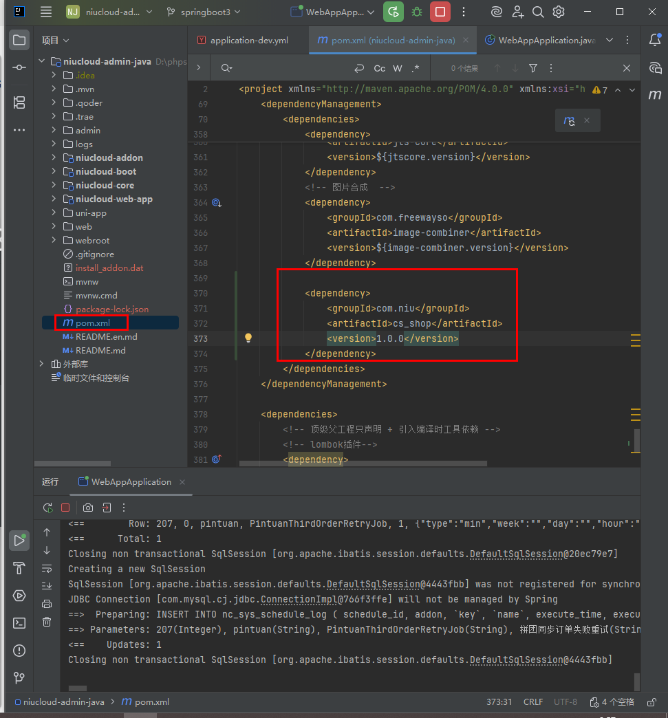Toggle Match Case (Cc) in search bar

379,68
